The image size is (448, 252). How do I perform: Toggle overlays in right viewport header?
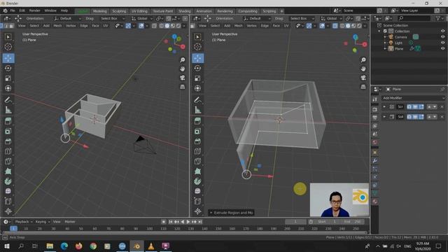[x=322, y=26]
